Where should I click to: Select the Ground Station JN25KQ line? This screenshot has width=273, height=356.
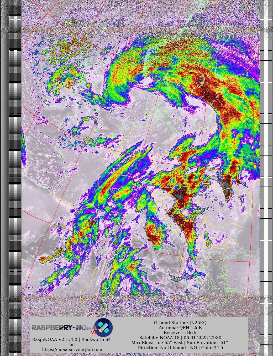coord(180,323)
